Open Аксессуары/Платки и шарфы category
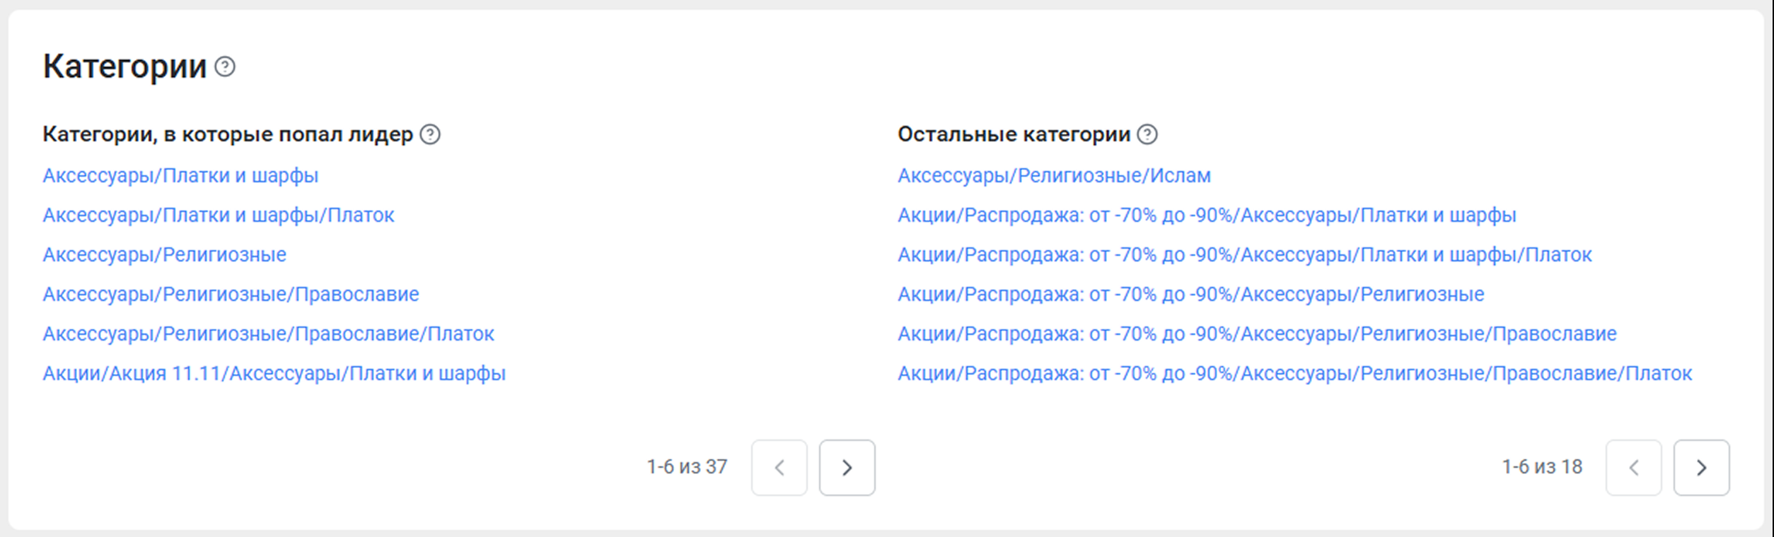 click(180, 175)
